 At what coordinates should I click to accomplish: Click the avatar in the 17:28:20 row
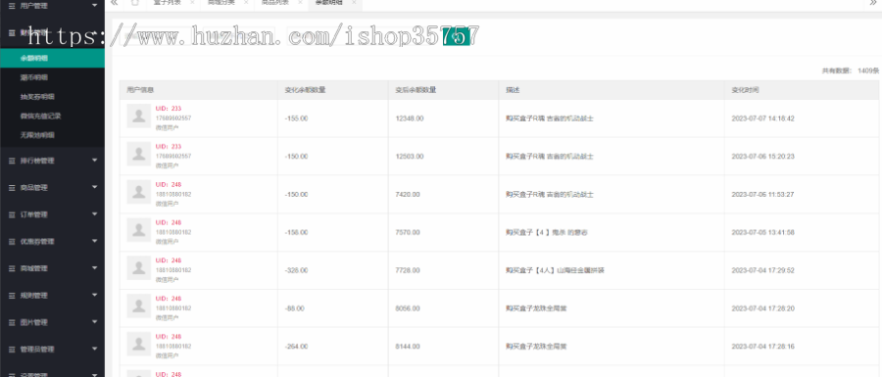(x=138, y=306)
